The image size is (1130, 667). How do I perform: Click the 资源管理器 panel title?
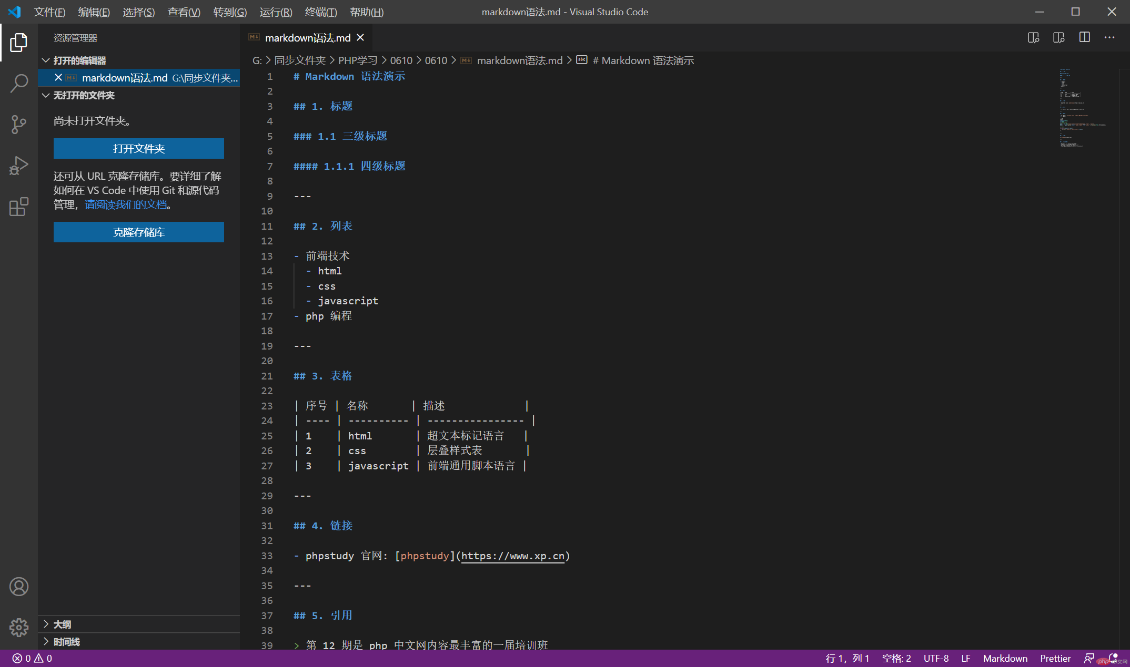(75, 38)
